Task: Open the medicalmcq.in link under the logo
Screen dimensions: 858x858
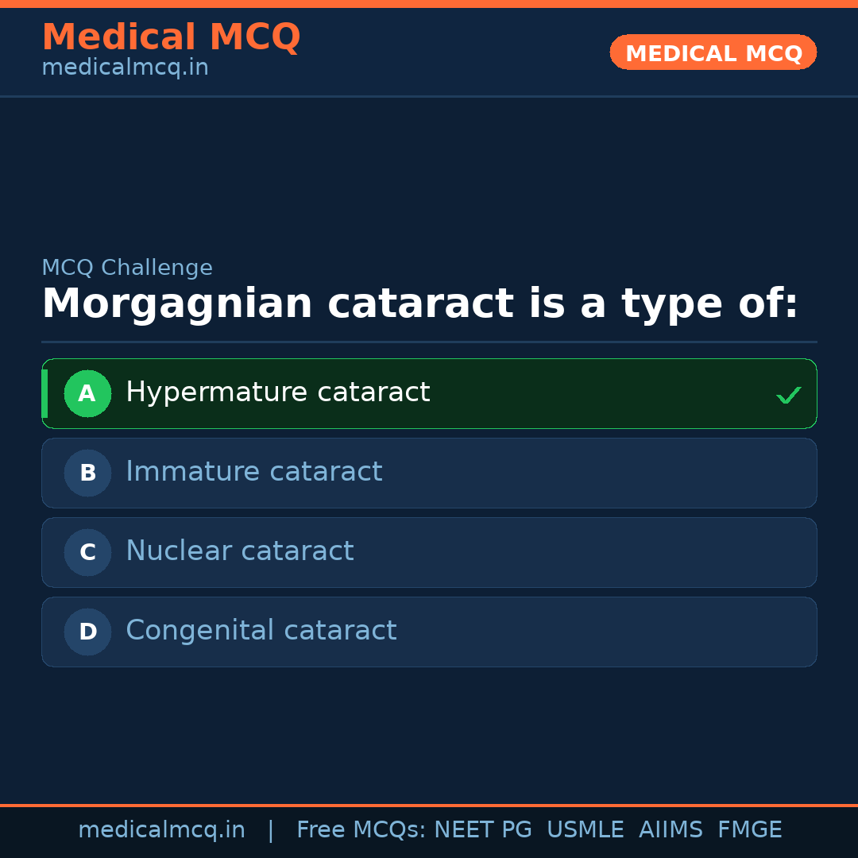Action: click(125, 67)
